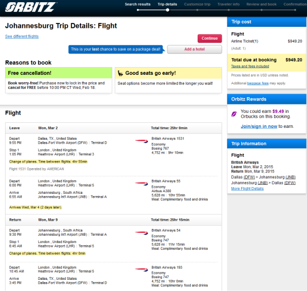307x291 pixels.
Task: Click British Airways logo for flight 54
Action: [141, 233]
